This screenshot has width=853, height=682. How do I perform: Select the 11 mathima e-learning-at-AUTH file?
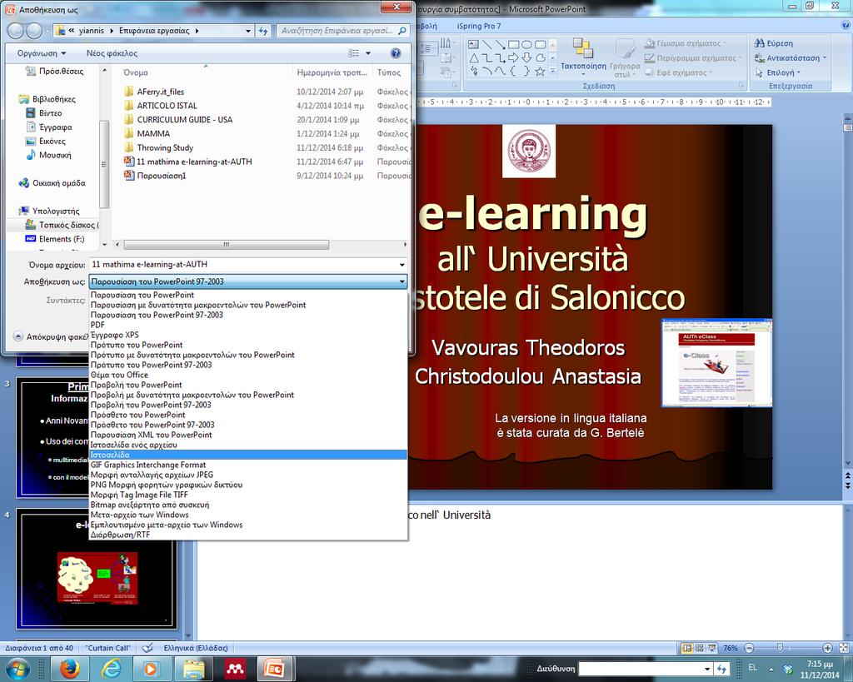194,162
